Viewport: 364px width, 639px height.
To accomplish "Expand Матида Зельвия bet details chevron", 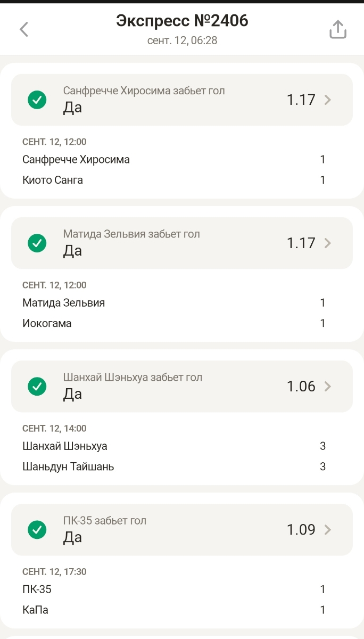I will click(328, 243).
